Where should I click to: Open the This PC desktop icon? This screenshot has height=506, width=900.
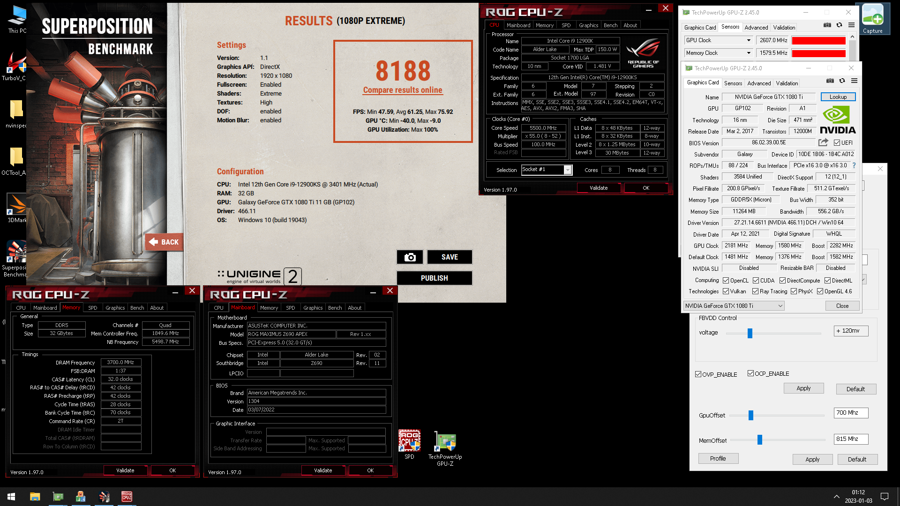pos(17,19)
